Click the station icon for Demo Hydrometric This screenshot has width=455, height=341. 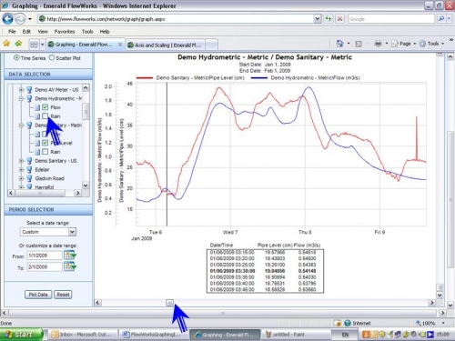[29, 98]
